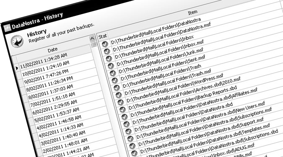Click the status check icon for Sent.msf row
283x157 pixels.
coord(115,80)
